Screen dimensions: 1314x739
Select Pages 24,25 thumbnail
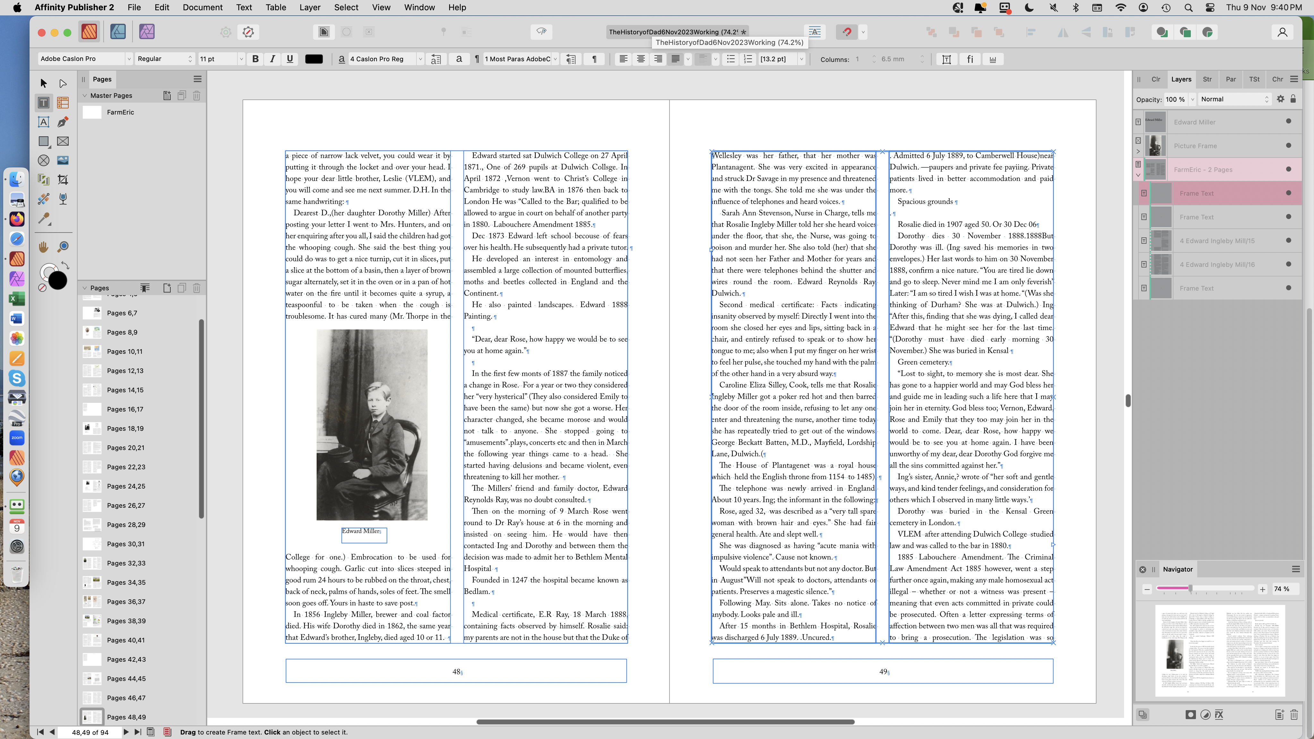pos(92,486)
